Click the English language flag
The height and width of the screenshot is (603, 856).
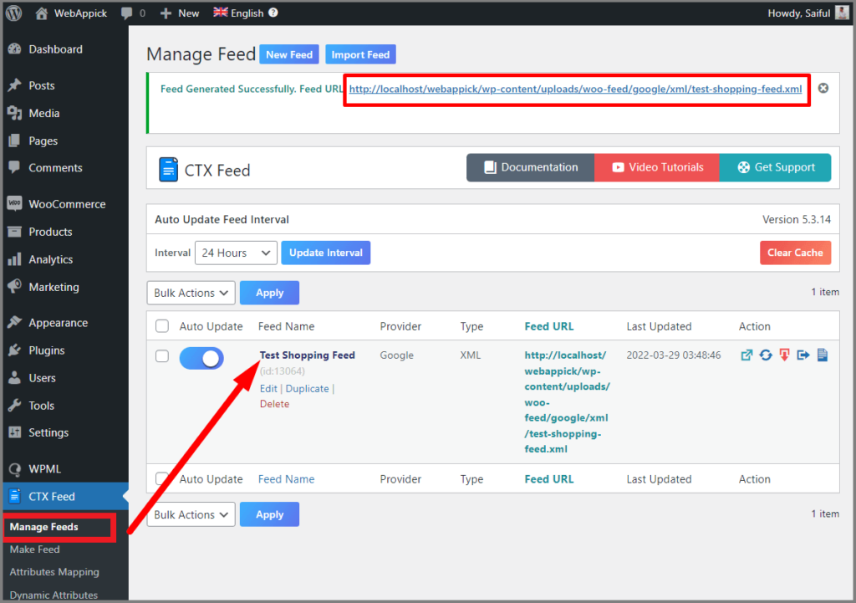(221, 12)
